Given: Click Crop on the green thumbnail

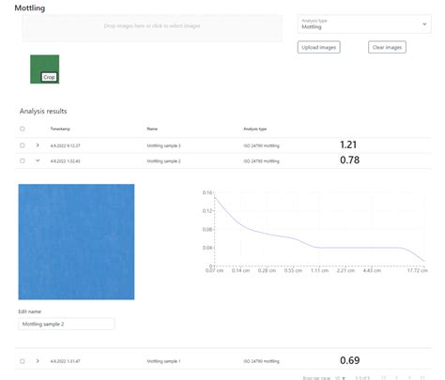Looking at the screenshot, I should [49, 77].
